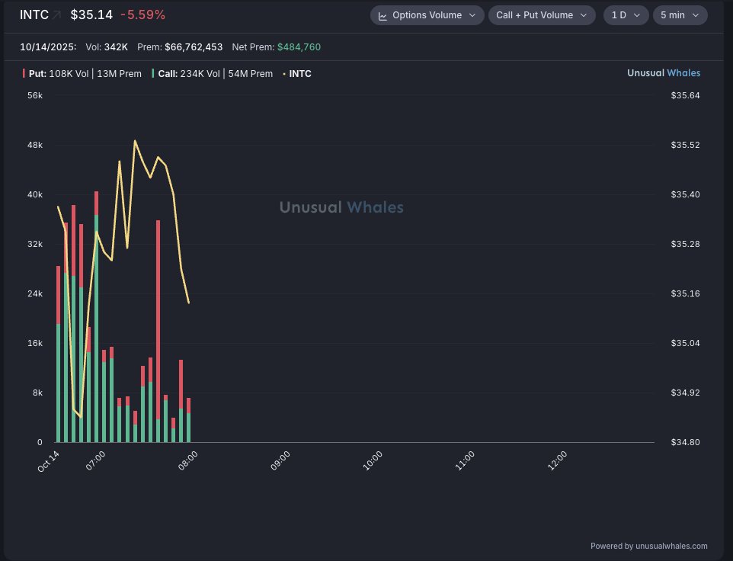
Task: Click the 10:00 label on the time axis
Action: [372, 461]
